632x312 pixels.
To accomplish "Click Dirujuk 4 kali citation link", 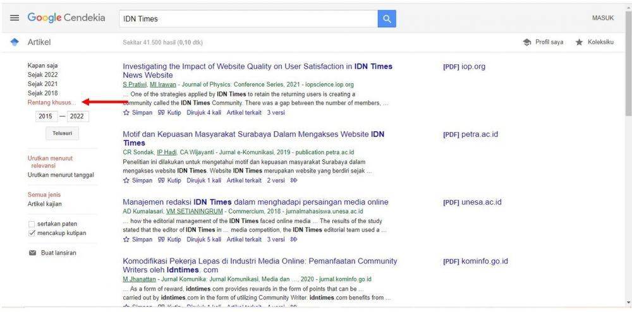I will [x=204, y=112].
